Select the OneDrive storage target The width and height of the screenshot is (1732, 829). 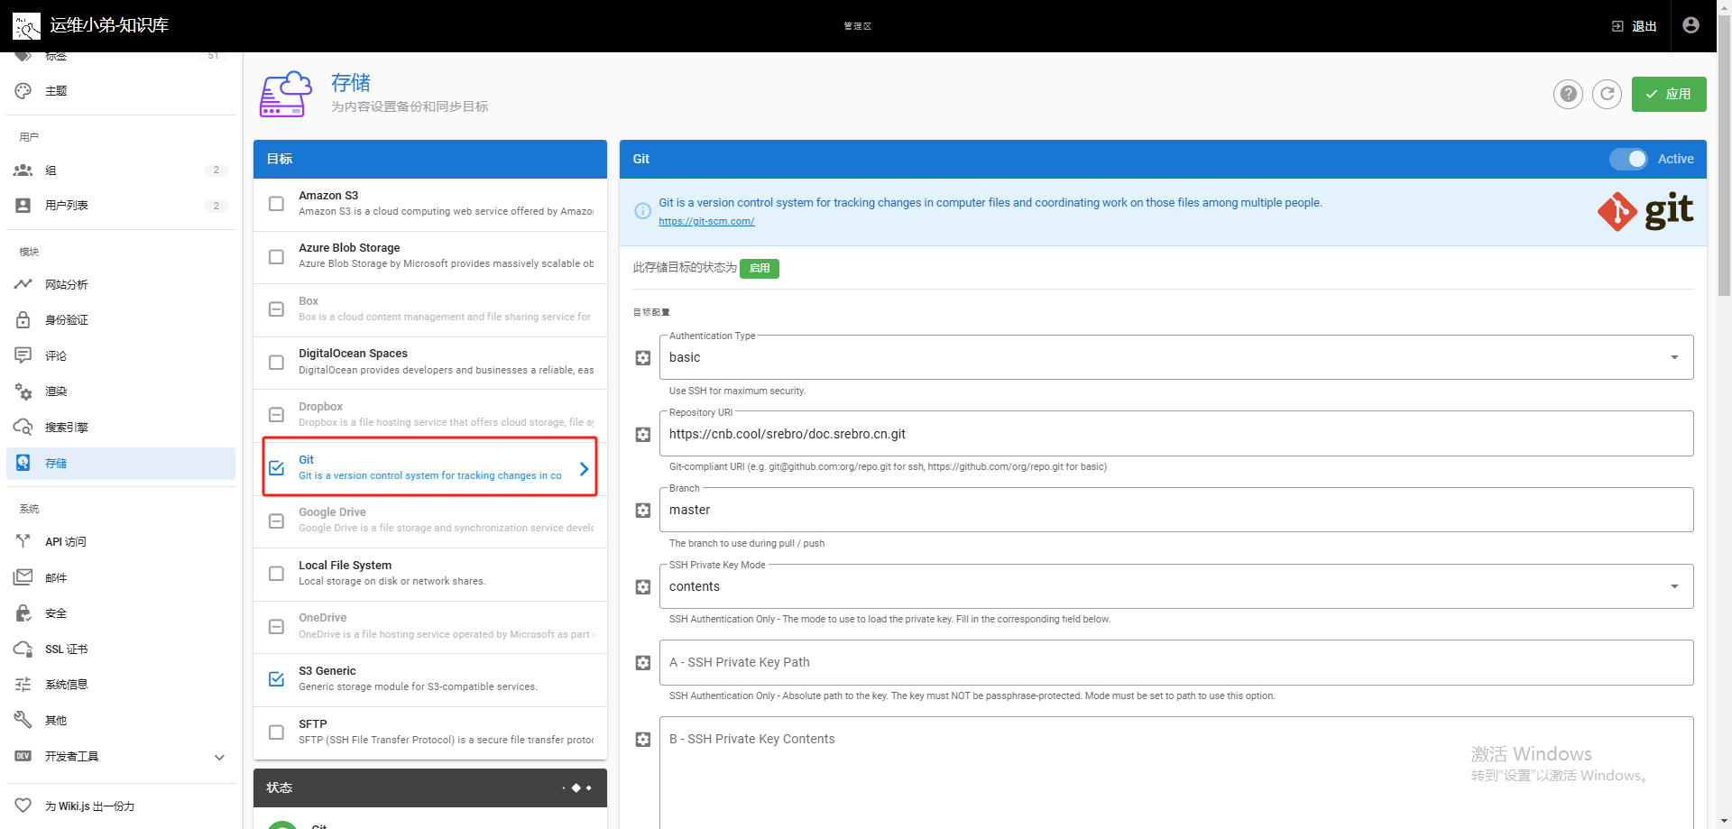(x=430, y=627)
